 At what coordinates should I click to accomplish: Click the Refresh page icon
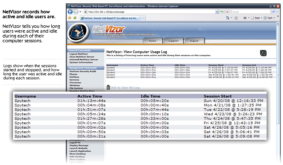click(222, 12)
